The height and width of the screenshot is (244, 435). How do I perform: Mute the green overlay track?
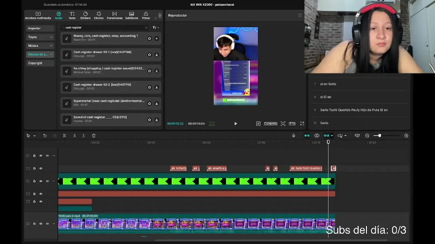point(47,181)
